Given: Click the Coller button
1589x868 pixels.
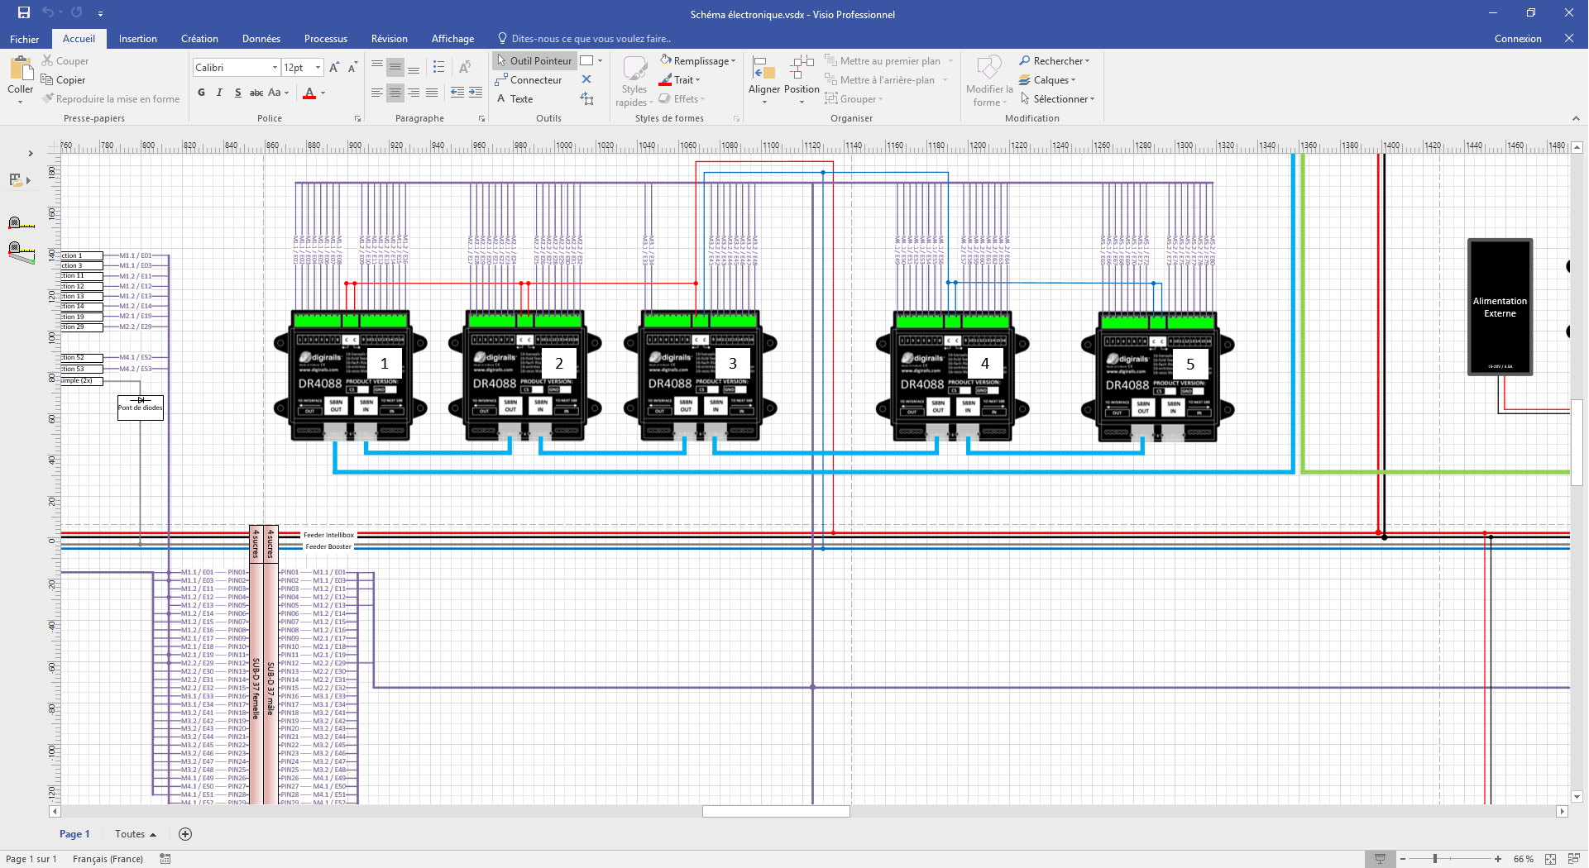Looking at the screenshot, I should coord(21,79).
